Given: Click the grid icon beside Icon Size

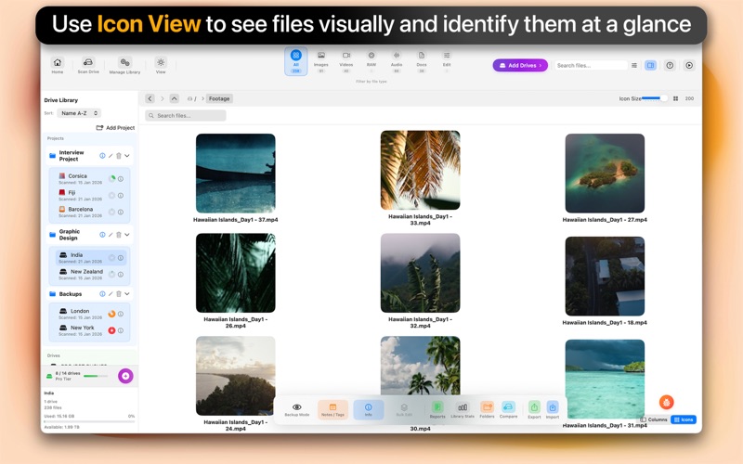Looking at the screenshot, I should click(x=676, y=98).
